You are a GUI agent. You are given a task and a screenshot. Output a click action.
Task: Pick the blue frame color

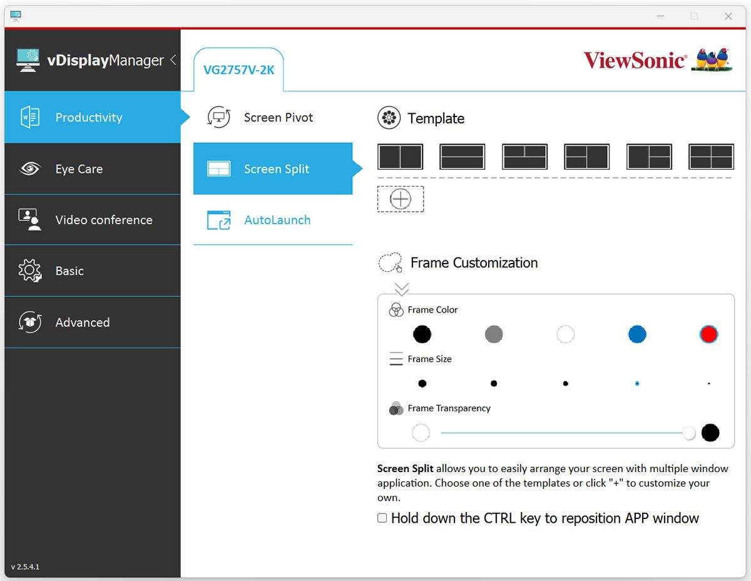pos(637,334)
